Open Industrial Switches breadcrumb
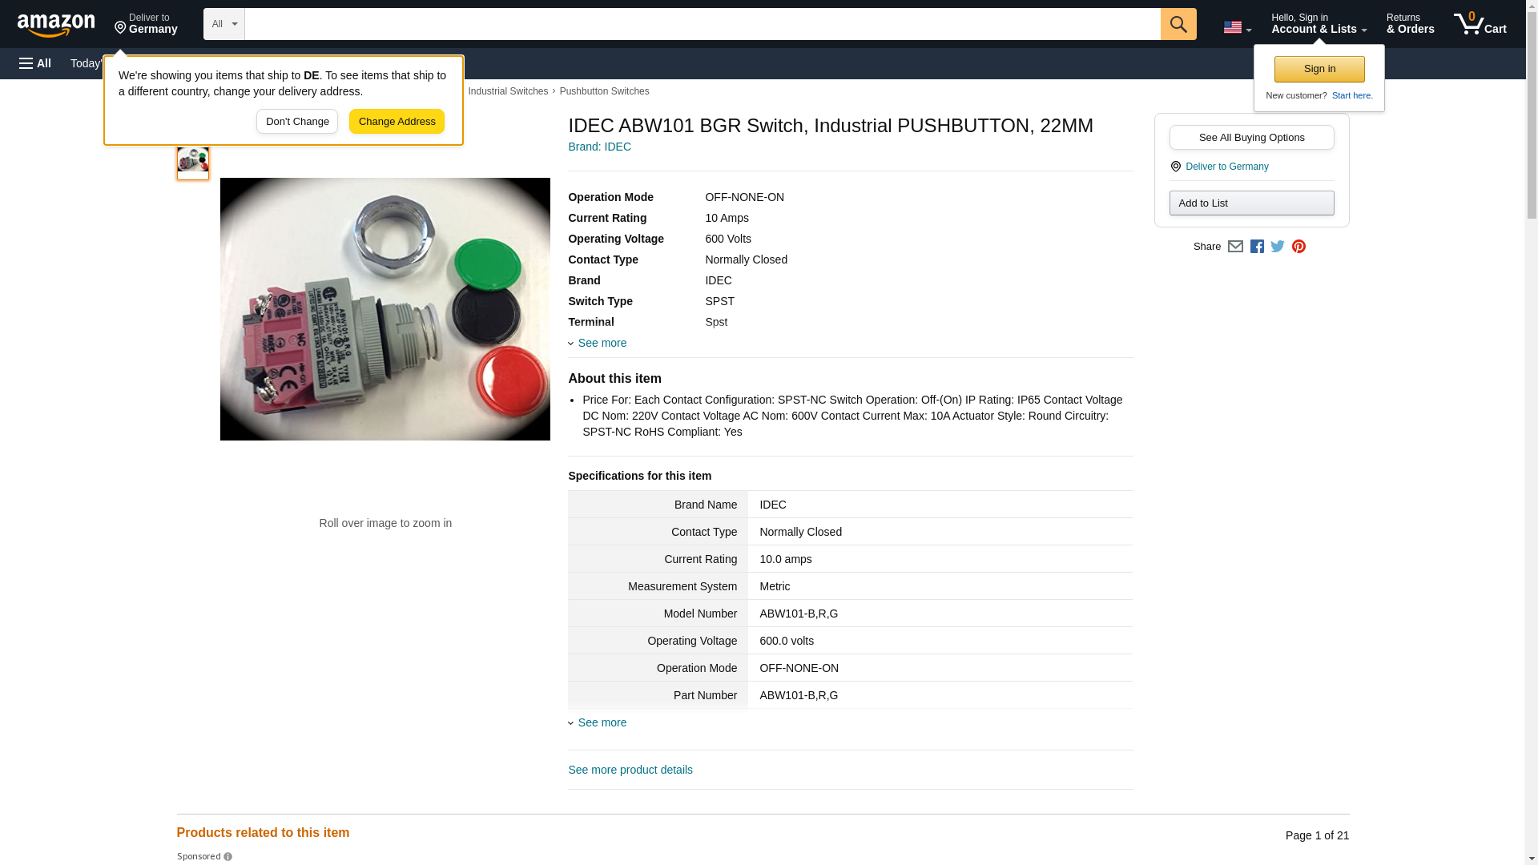Image resolution: width=1538 pixels, height=865 pixels. (x=508, y=91)
